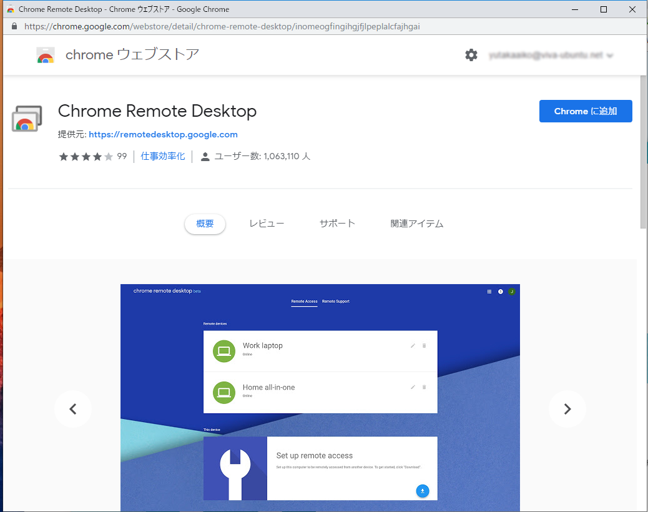Click the apps grid icon in the preview
648x512 pixels.
[489, 292]
